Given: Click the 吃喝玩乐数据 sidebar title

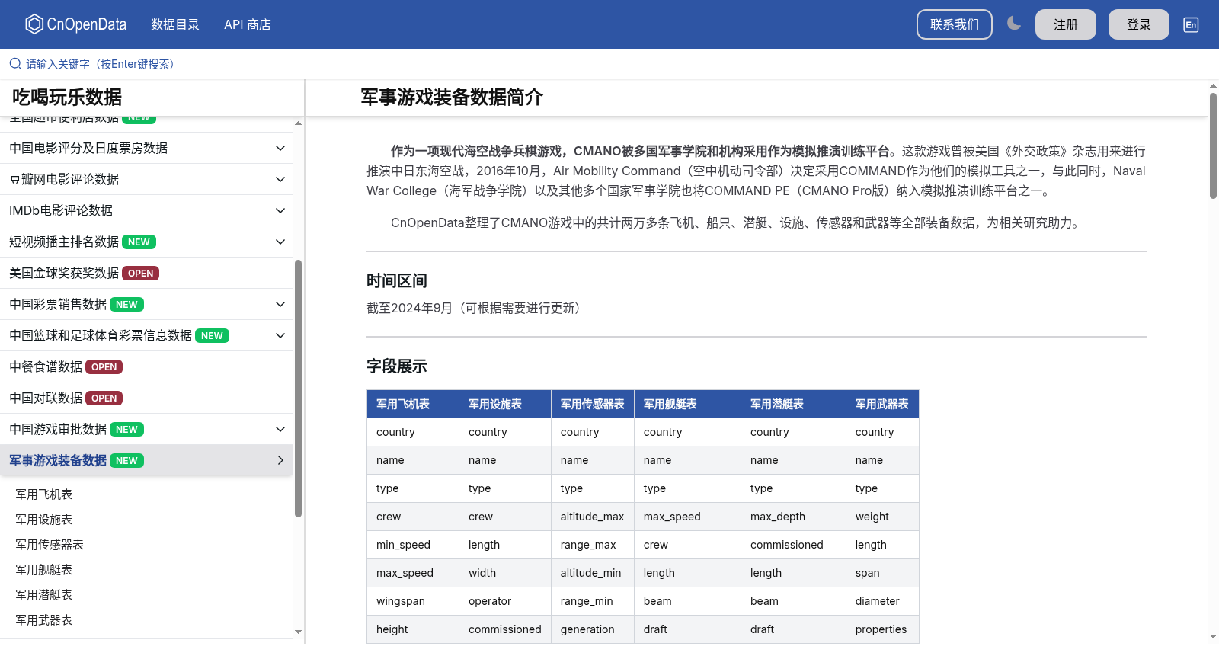Looking at the screenshot, I should click(67, 97).
